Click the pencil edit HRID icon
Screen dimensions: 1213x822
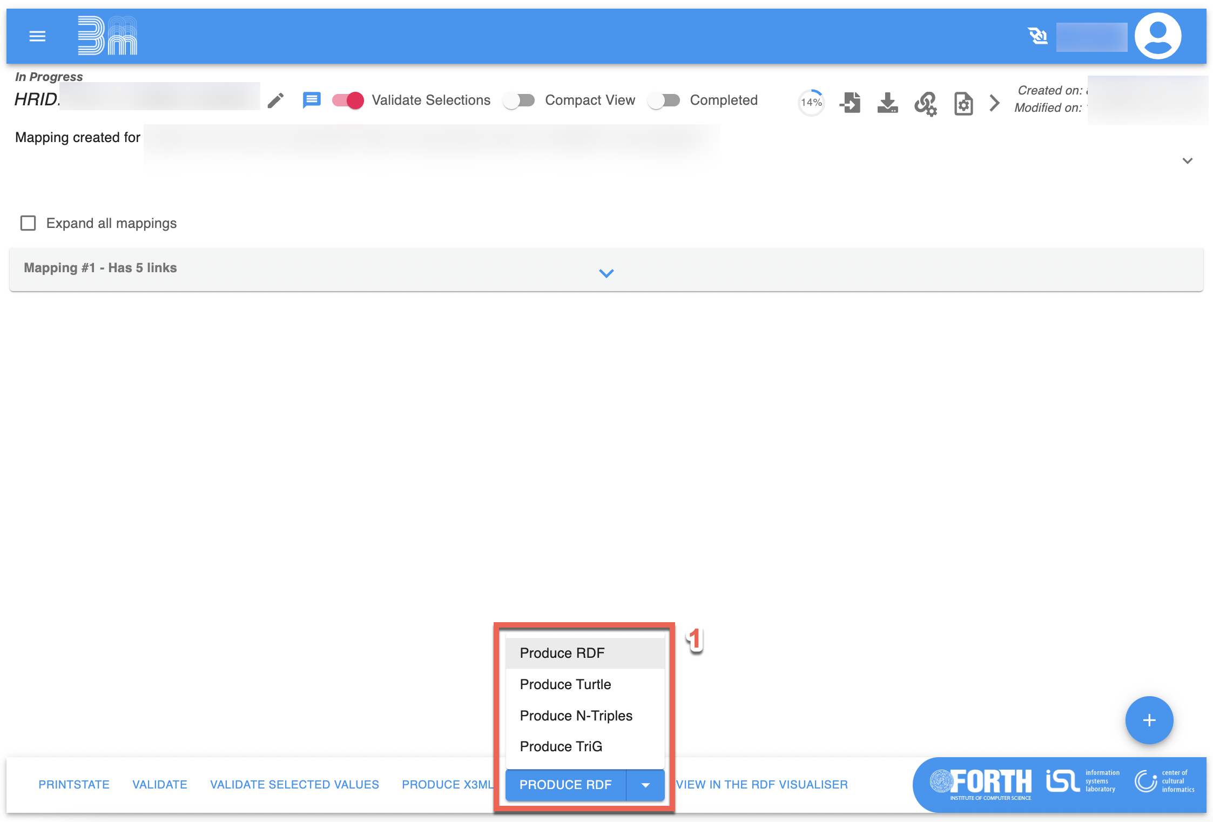[x=275, y=100]
